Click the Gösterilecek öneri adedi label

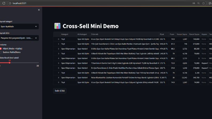click(9, 58)
